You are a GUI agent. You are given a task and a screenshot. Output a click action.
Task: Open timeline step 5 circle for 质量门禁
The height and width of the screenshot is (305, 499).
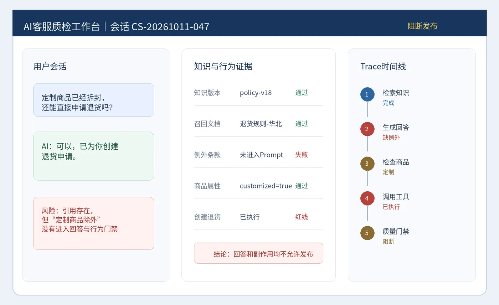[x=367, y=233]
